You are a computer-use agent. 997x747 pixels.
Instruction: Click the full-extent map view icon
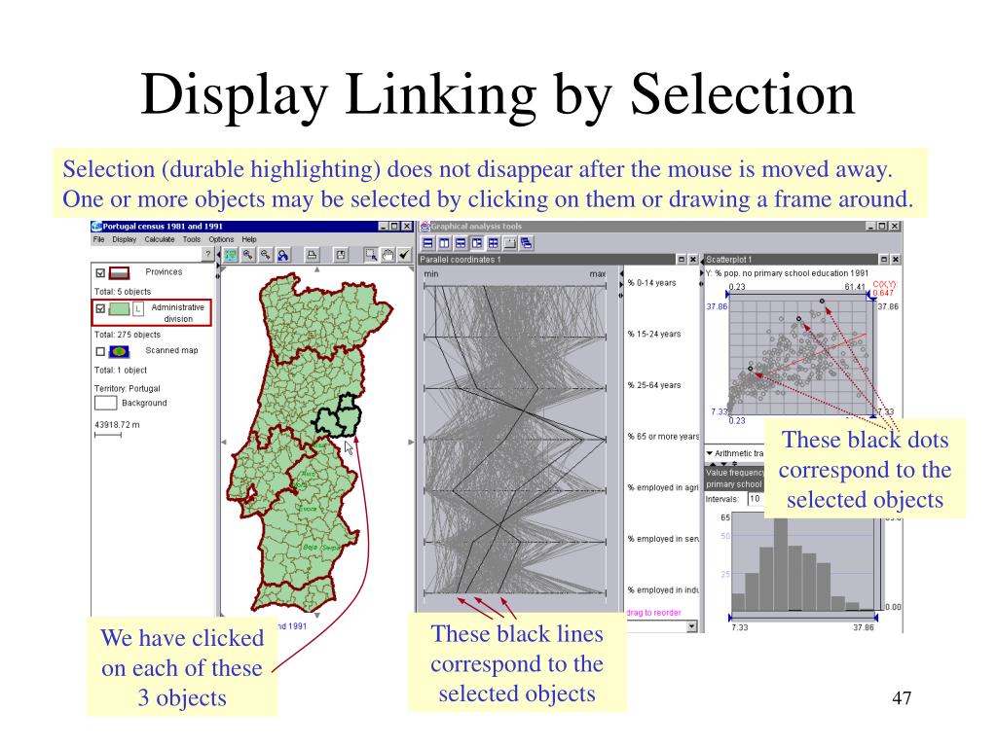tap(230, 255)
